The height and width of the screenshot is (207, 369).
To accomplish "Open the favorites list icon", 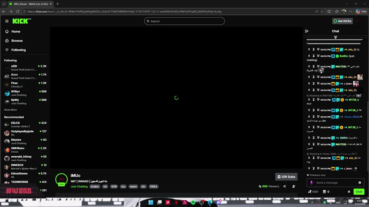I will (x=337, y=11).
